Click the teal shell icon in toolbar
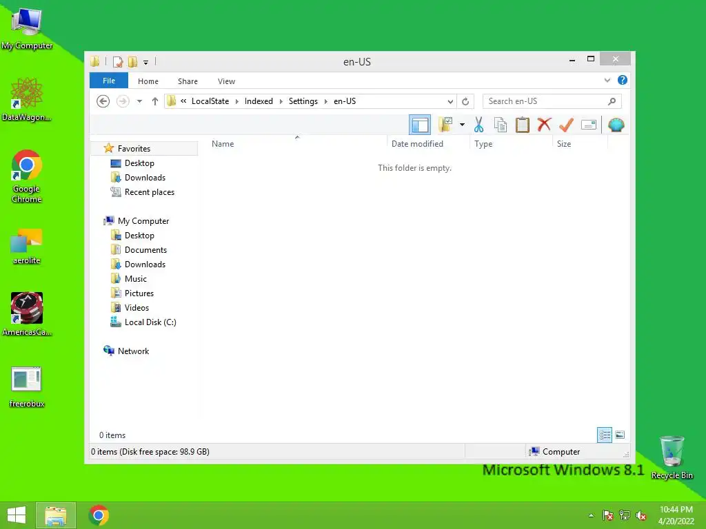 pyautogui.click(x=616, y=125)
